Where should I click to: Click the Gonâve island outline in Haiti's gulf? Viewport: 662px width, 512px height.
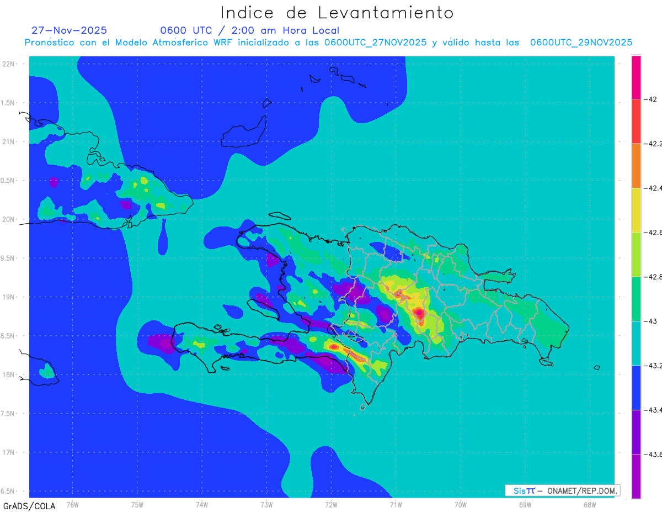coord(264,308)
